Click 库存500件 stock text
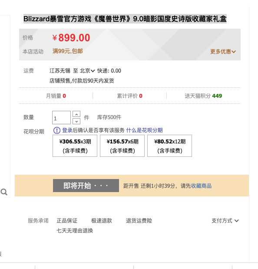 (x=109, y=117)
